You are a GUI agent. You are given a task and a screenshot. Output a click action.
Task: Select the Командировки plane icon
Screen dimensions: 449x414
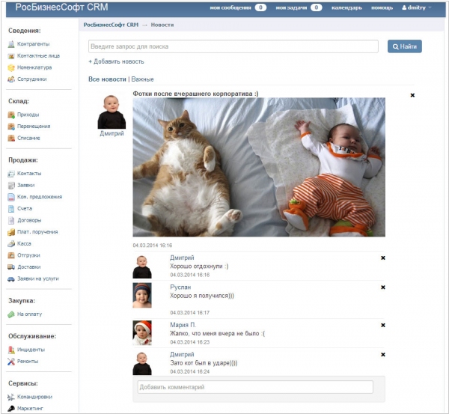coord(11,397)
